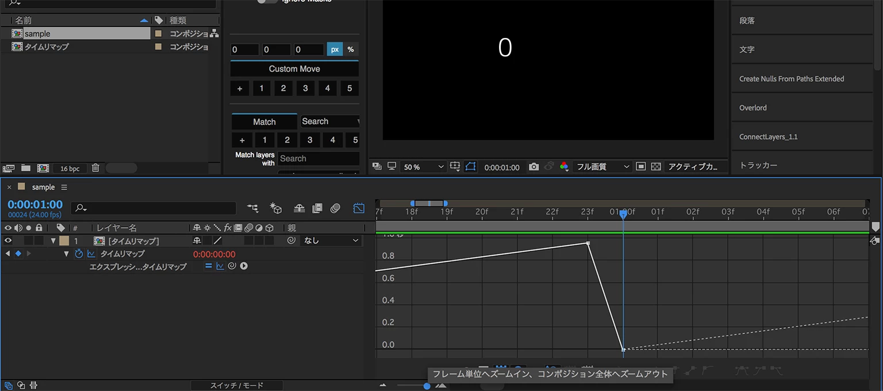The height and width of the screenshot is (391, 883).
Task: Open the 段落 panel
Action: pyautogui.click(x=802, y=20)
